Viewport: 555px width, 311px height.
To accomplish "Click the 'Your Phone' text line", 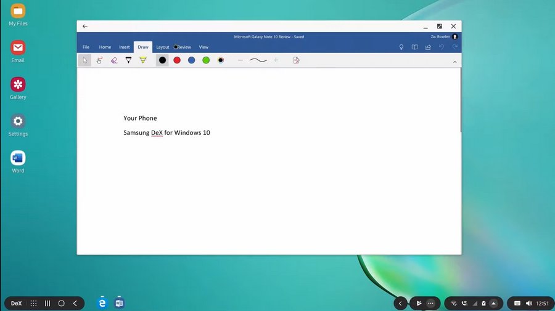I will pos(140,118).
